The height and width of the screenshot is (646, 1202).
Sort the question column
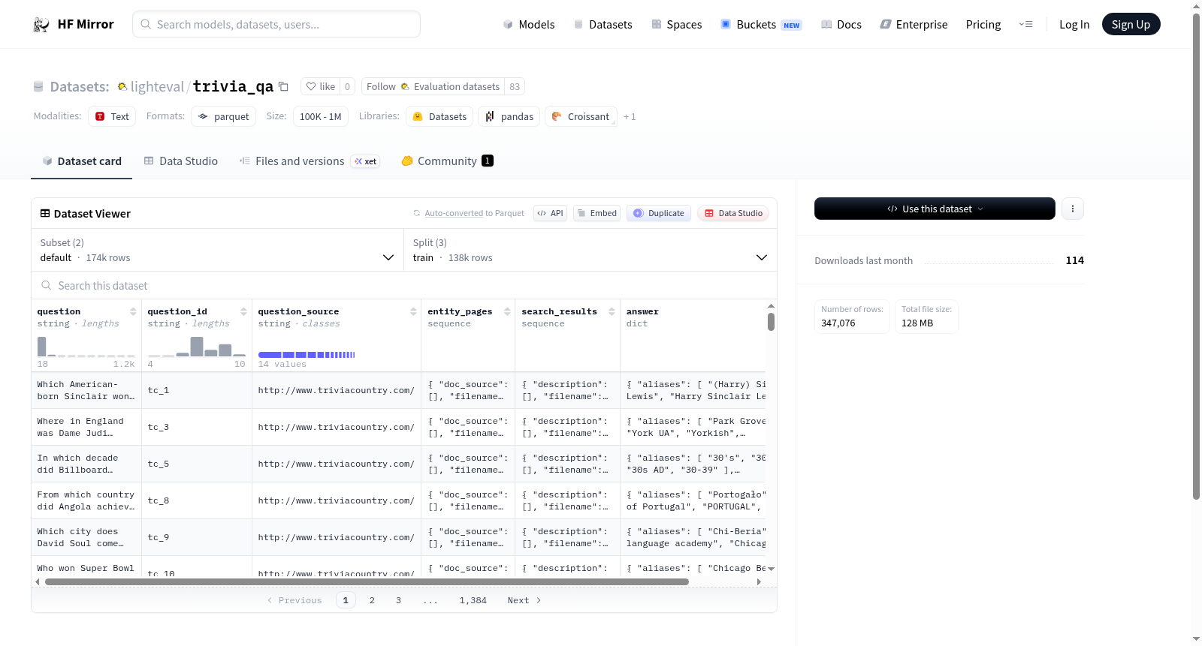[x=133, y=311]
